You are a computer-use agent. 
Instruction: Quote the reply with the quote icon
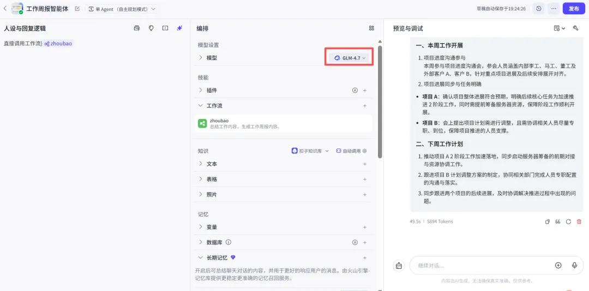(558, 222)
